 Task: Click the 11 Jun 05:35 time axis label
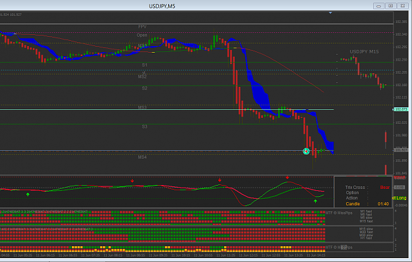tap(23, 255)
